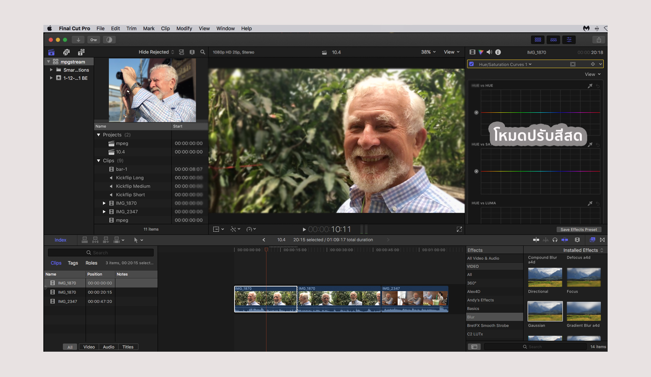This screenshot has width=651, height=377.
Task: Pick HUE vs LUMA eyedropper
Action: (x=590, y=203)
